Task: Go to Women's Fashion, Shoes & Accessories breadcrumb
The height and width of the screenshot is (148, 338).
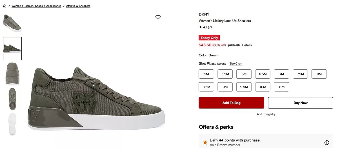Action: tap(36, 6)
